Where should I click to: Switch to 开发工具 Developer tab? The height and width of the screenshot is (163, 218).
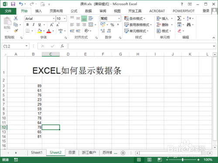(x=135, y=11)
